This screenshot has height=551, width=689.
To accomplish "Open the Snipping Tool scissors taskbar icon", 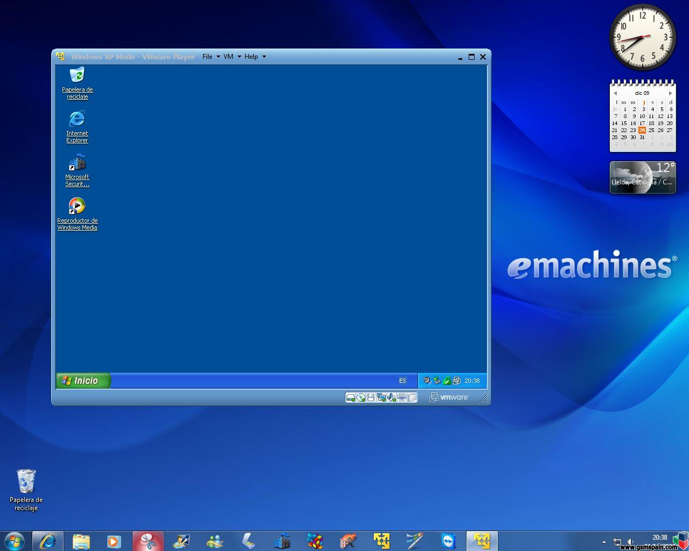I will (x=148, y=541).
